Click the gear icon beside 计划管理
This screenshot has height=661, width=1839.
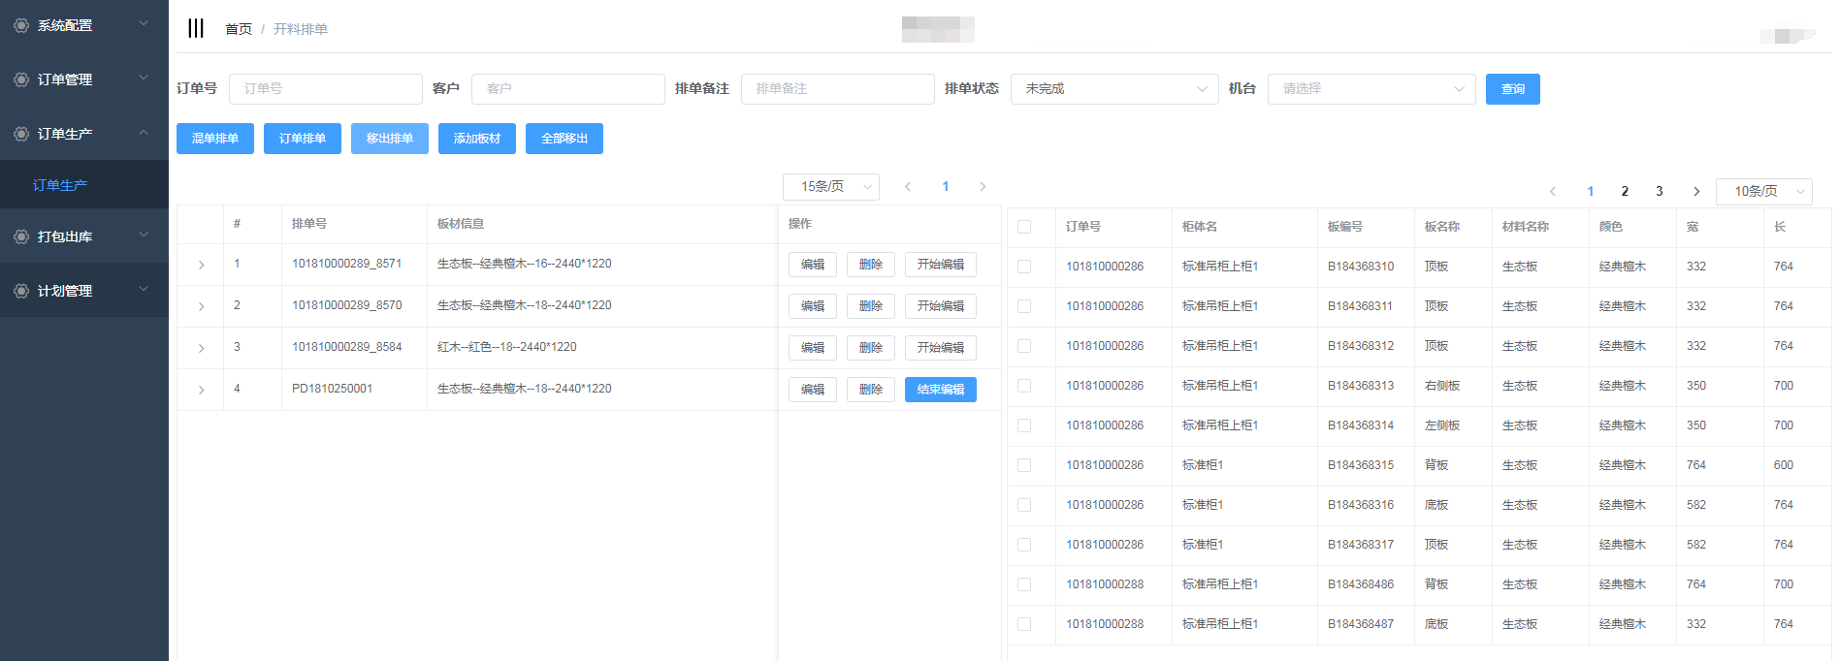[x=21, y=291]
